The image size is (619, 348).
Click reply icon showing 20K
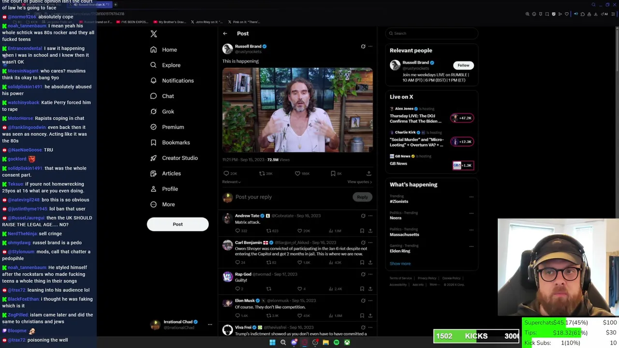coord(226,174)
